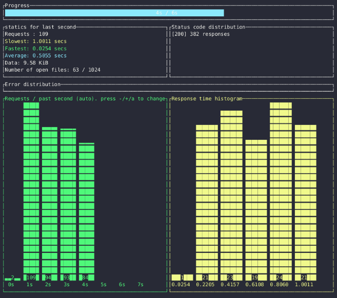This screenshot has height=298, width=337.
Task: Select the "[200] 382 responses" status line
Action: (201, 34)
